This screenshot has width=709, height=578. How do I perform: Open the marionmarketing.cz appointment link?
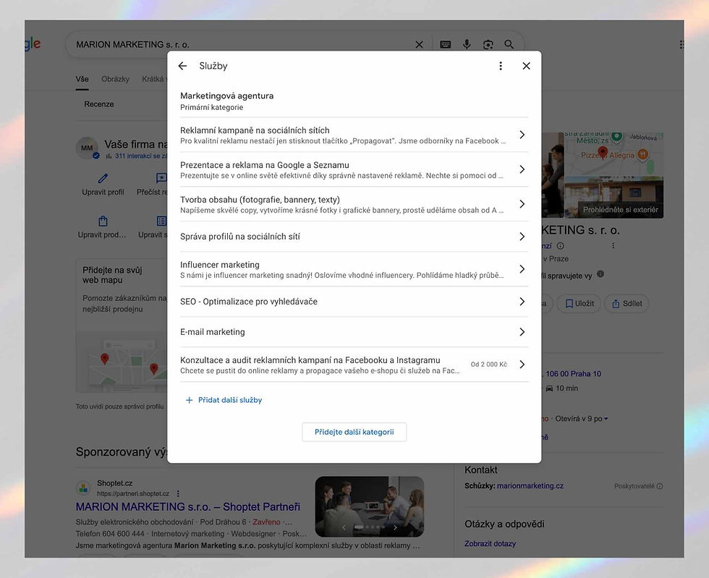532,485
